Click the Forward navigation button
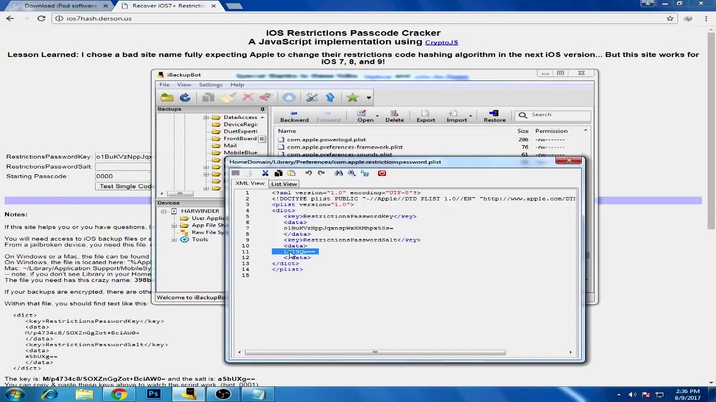The width and height of the screenshot is (716, 402). [328, 117]
